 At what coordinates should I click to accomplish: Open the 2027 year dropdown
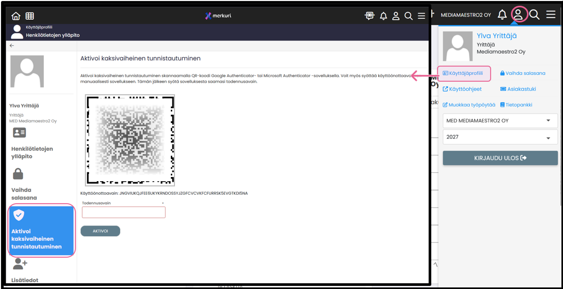(499, 137)
